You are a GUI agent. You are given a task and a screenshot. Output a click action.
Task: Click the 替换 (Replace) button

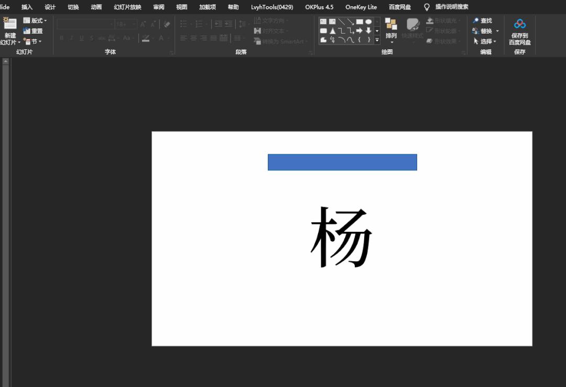(x=485, y=30)
